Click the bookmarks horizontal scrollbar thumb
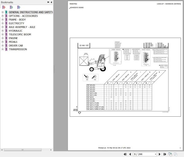The width and height of the screenshot is (184, 157). click(x=23, y=150)
